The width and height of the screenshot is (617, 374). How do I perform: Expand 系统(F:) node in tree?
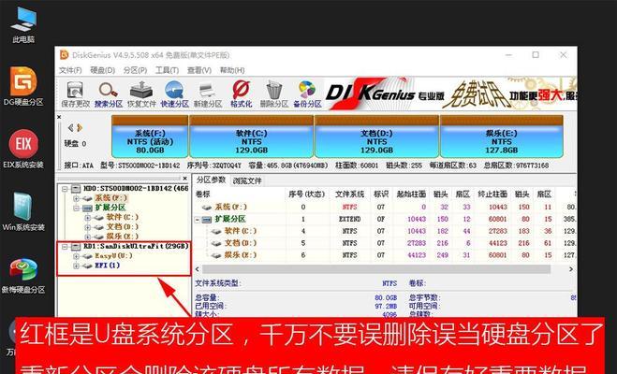pos(77,198)
